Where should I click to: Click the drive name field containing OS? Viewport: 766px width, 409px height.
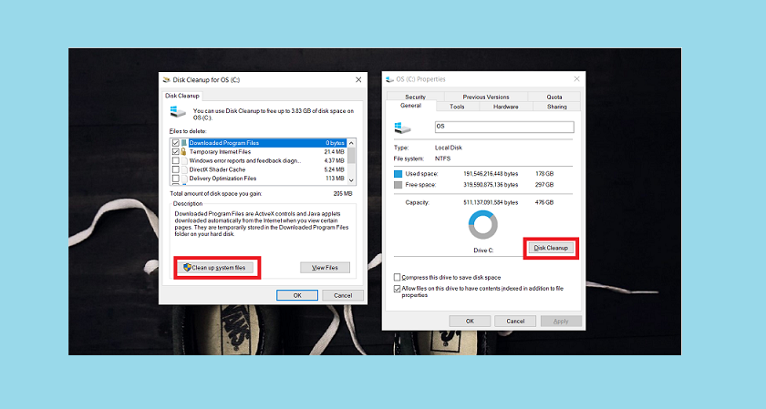(x=504, y=127)
